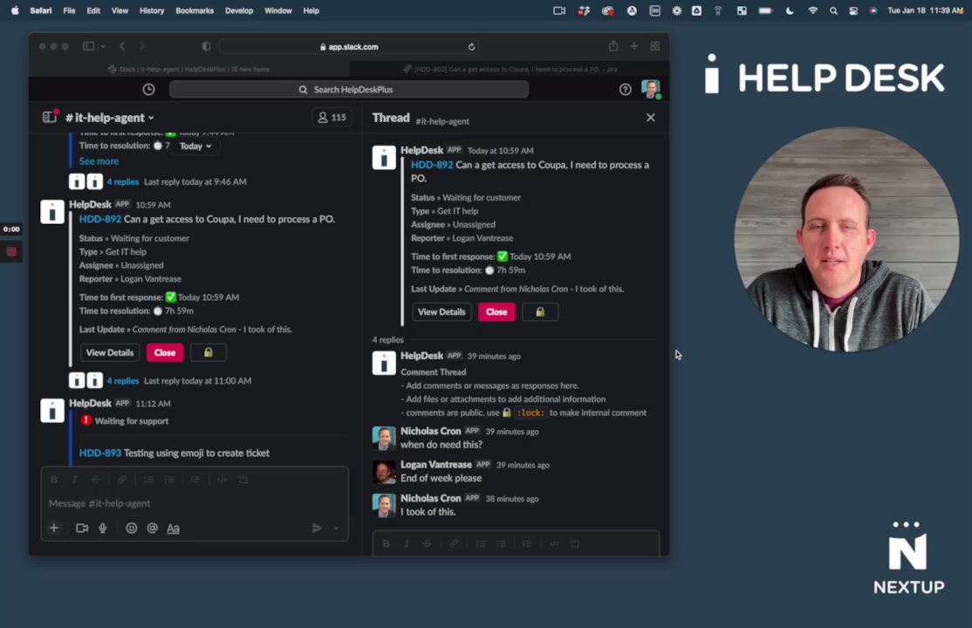
Task: Click the Slack help question mark icon
Action: click(625, 89)
